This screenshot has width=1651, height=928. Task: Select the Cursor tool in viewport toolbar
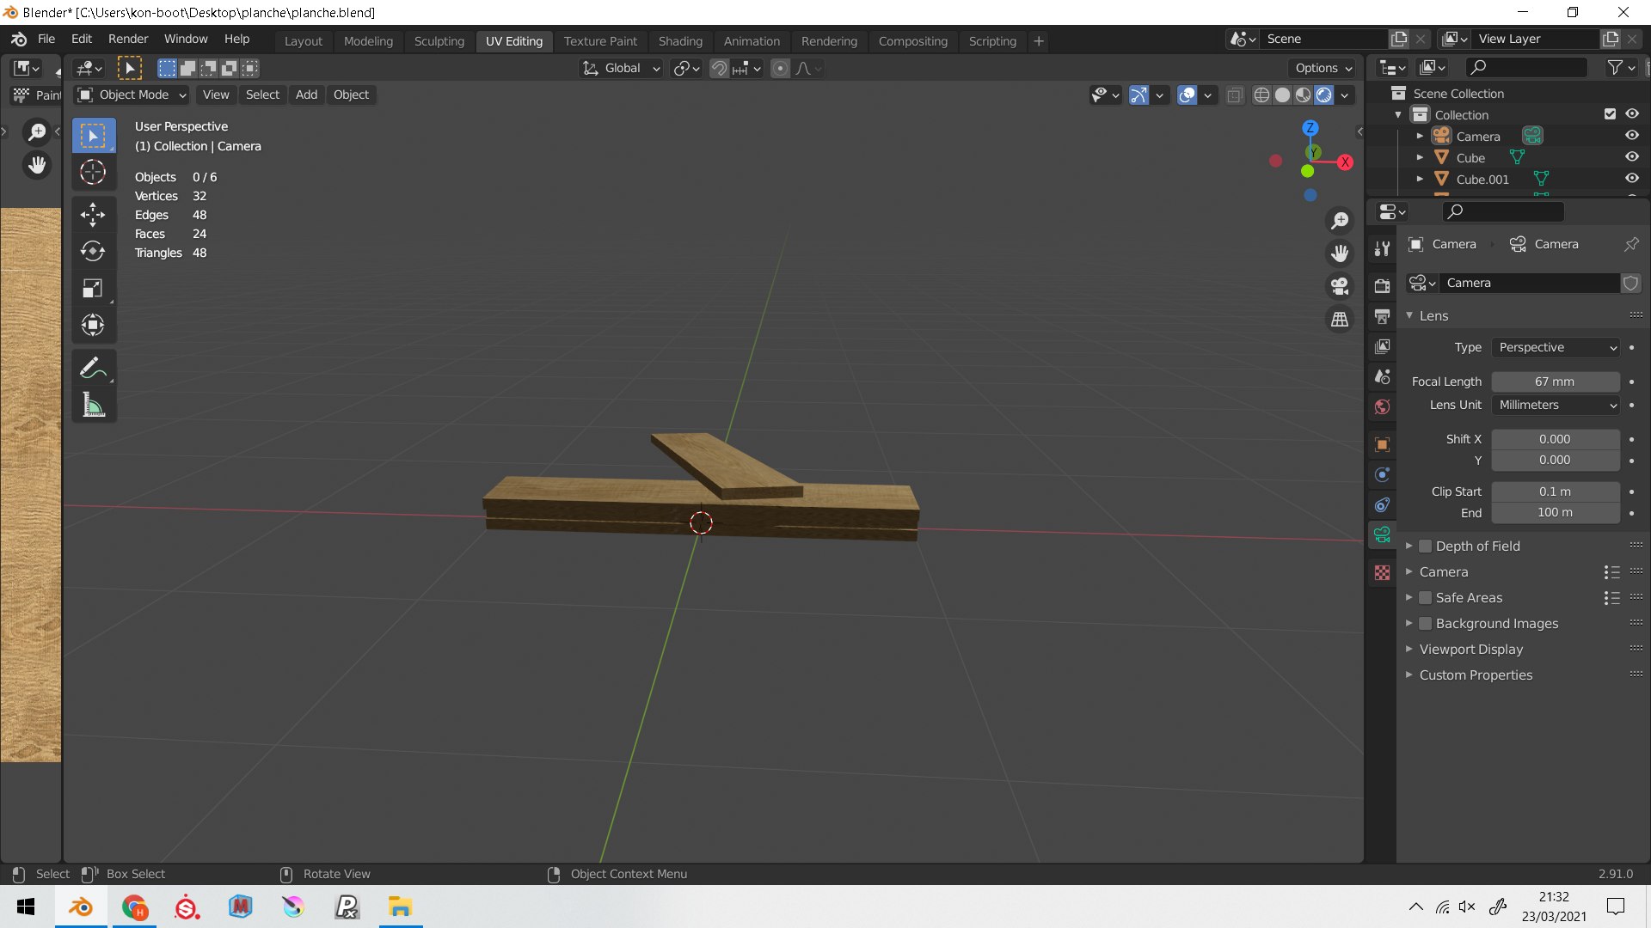point(93,172)
